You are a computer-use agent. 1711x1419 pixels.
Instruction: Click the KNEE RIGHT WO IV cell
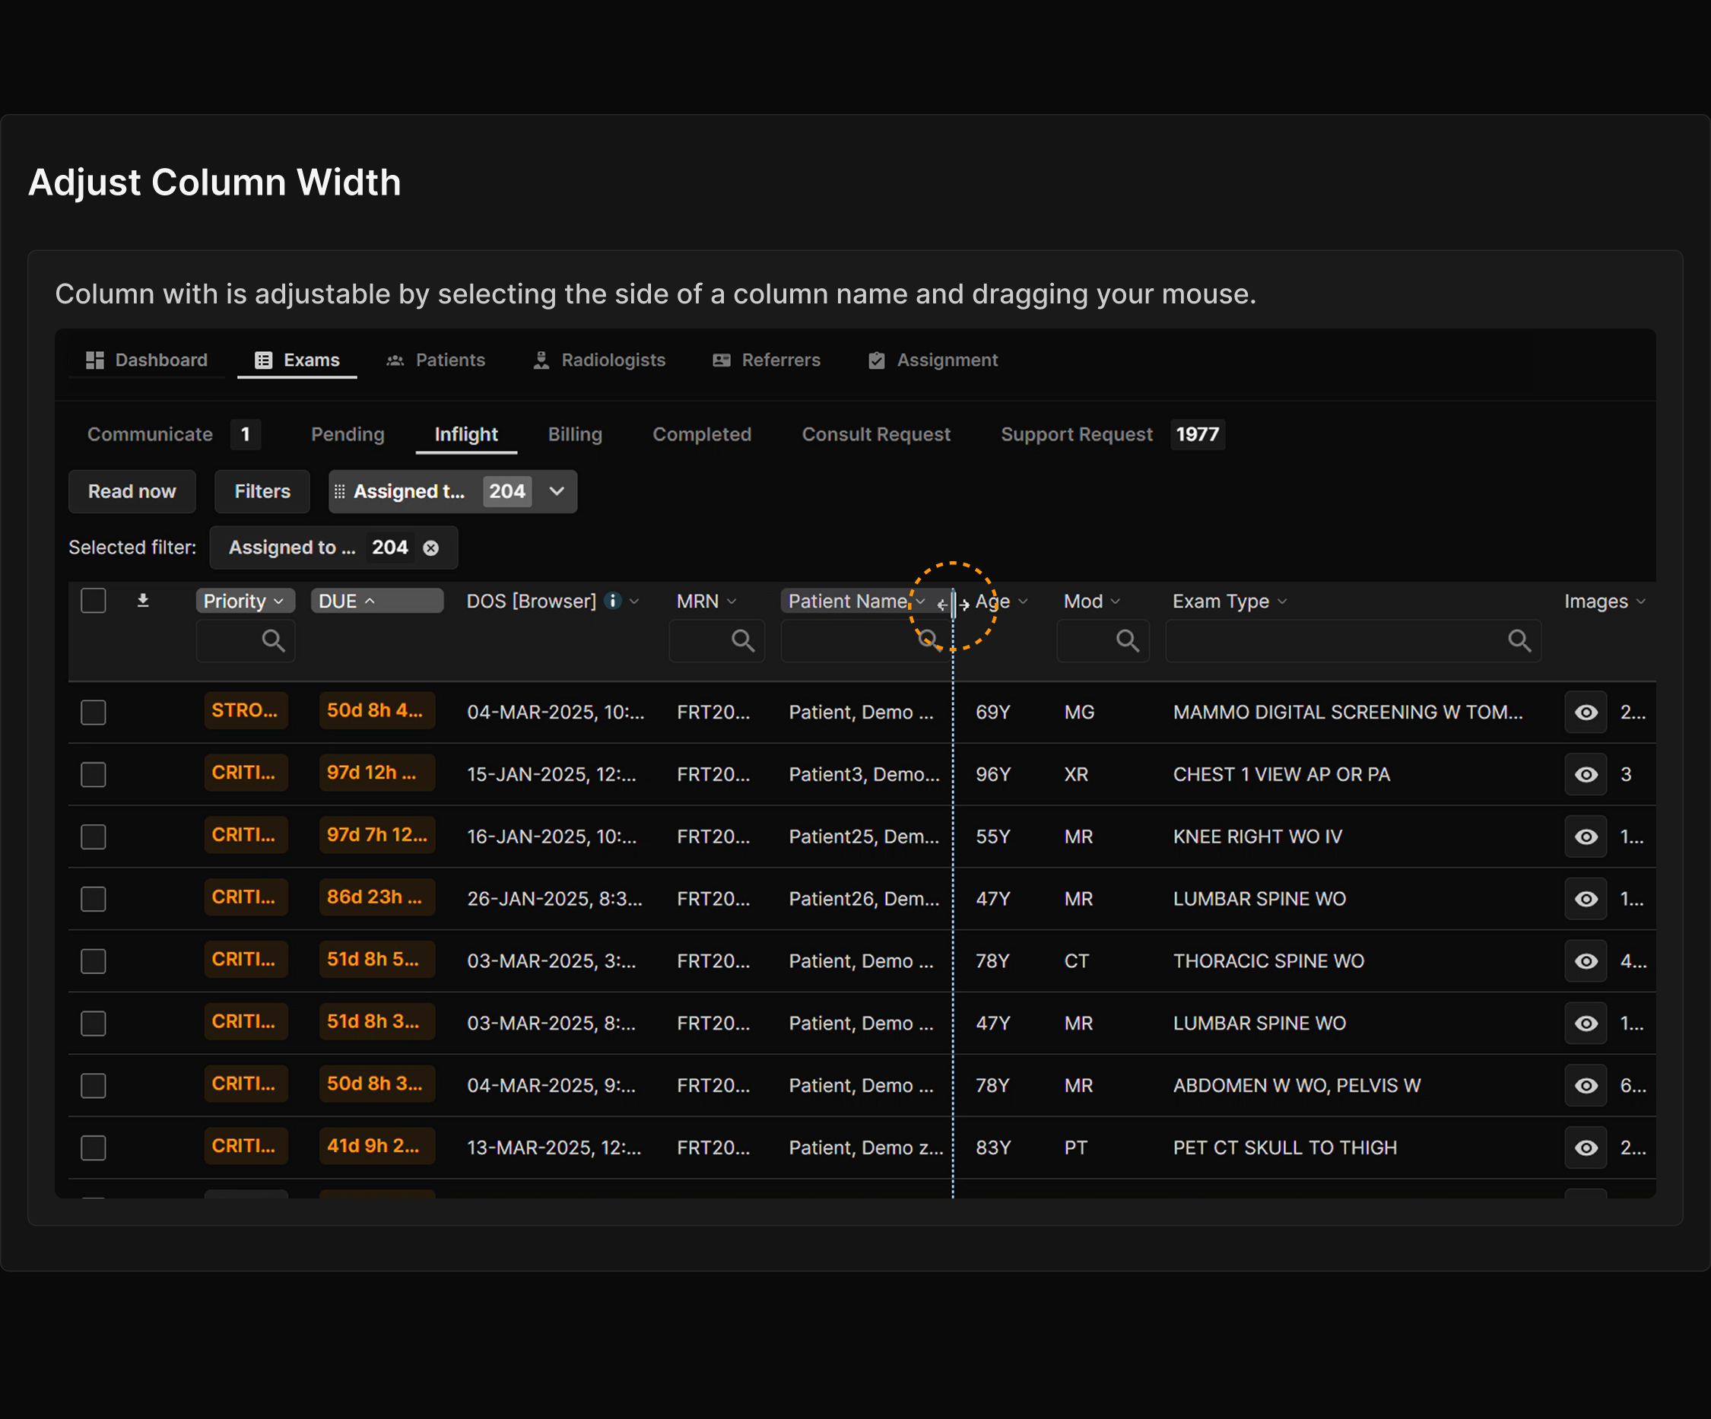1257,837
